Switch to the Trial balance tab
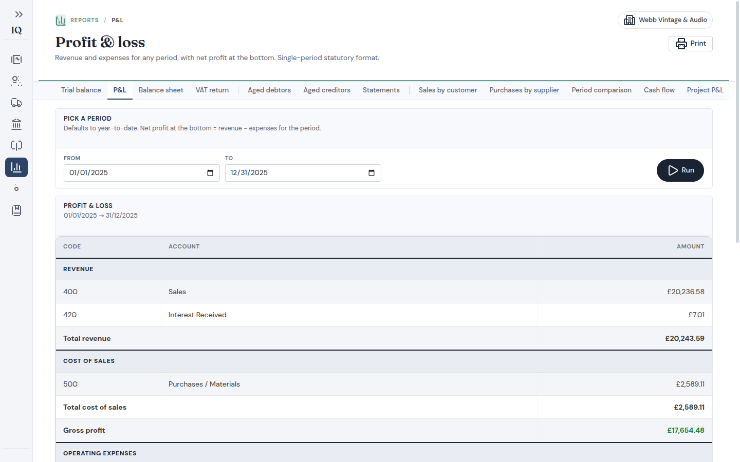Viewport: 740px width, 462px height. point(81,90)
